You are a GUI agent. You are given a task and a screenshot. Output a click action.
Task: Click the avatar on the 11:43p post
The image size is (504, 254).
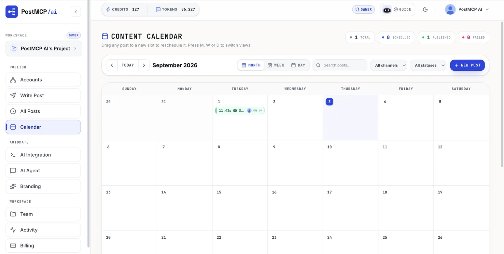[x=249, y=111]
